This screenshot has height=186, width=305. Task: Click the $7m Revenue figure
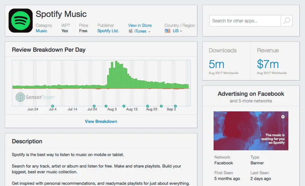point(268,64)
